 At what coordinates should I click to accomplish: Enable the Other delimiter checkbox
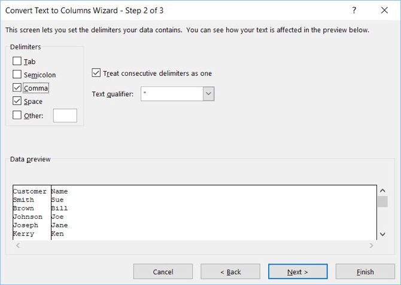tap(17, 115)
